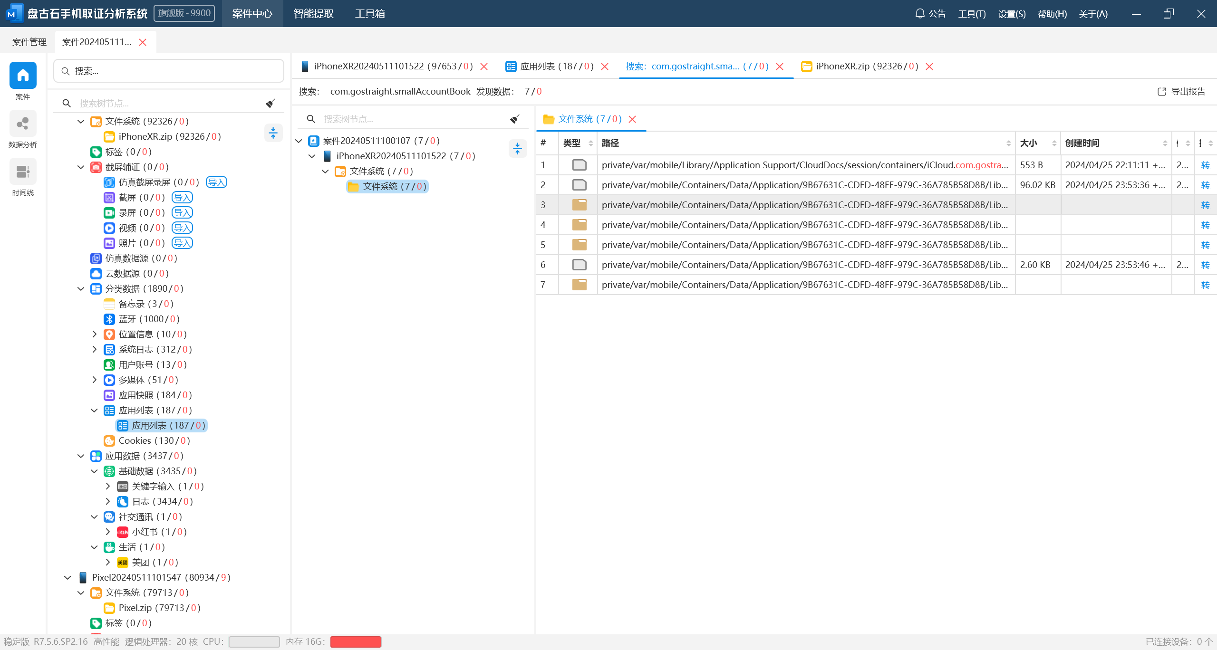Click the 小红书 app icon in tree
1217x650 pixels.
[123, 532]
